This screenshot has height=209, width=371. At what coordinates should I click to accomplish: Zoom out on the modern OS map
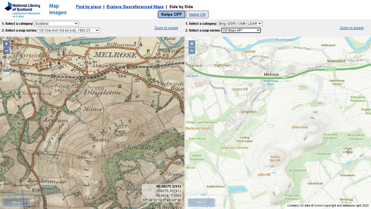click(x=191, y=51)
